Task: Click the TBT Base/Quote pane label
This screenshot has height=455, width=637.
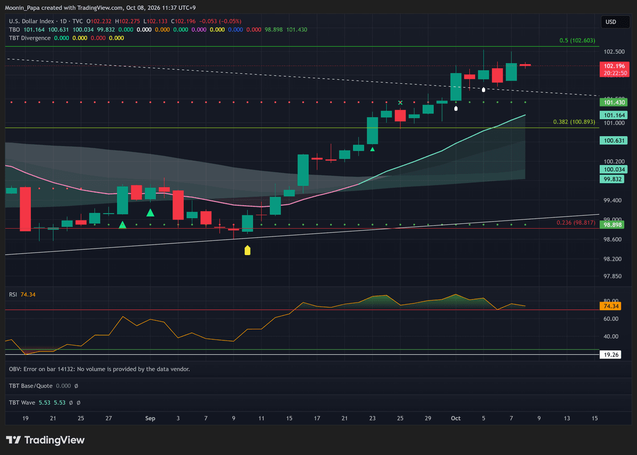Action: pos(30,386)
